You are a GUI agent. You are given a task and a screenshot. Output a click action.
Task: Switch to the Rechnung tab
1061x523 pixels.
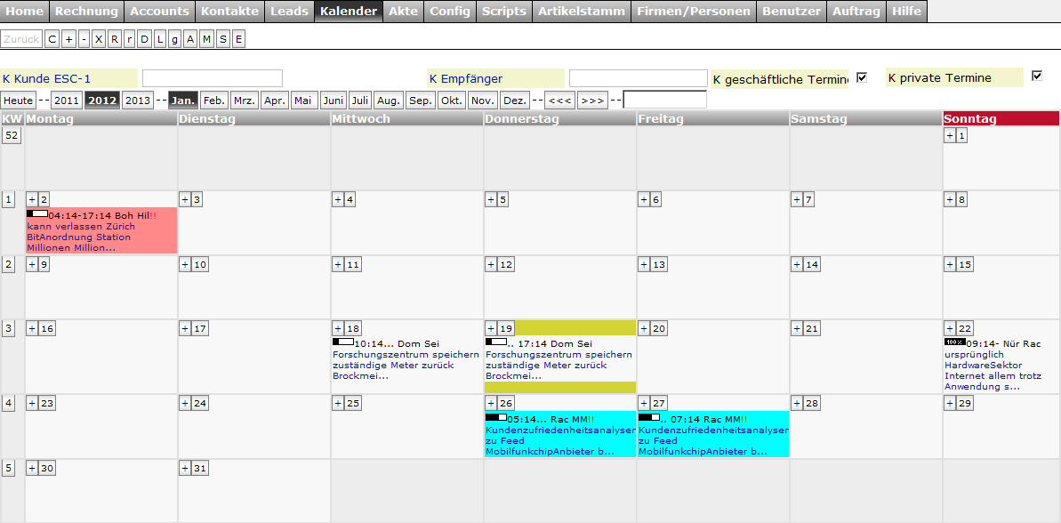(x=86, y=12)
